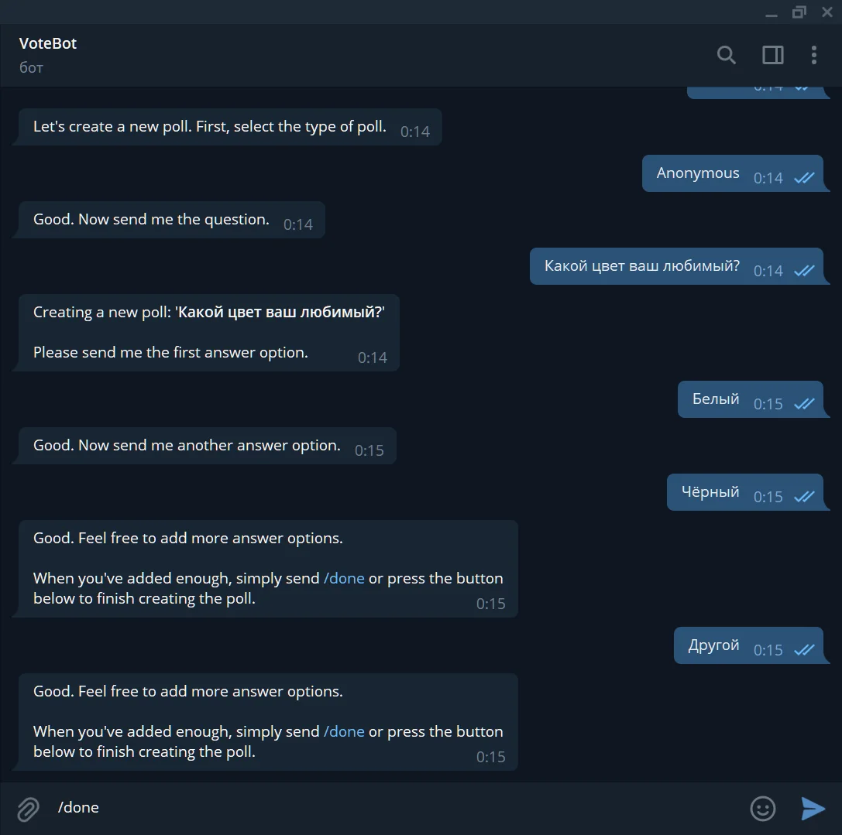Open the chat search magnifier icon

[x=726, y=55]
